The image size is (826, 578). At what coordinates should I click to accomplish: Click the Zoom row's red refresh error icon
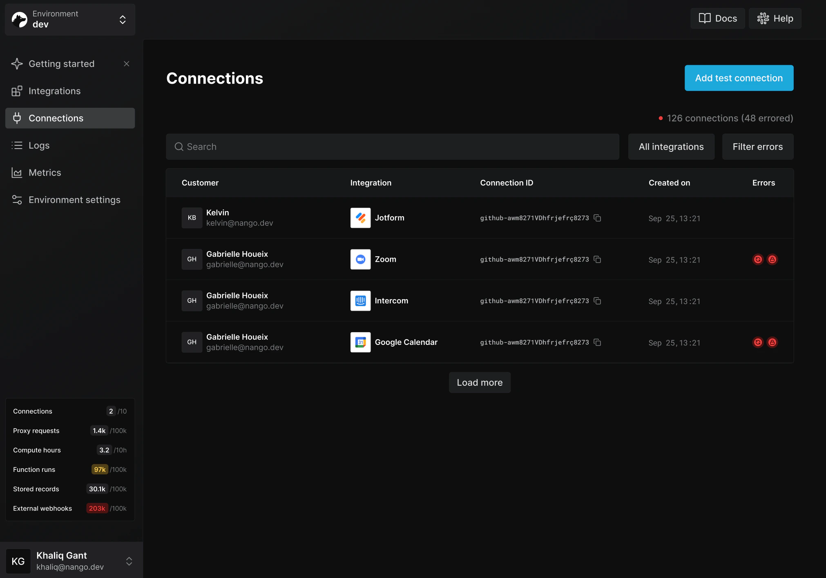click(x=758, y=260)
